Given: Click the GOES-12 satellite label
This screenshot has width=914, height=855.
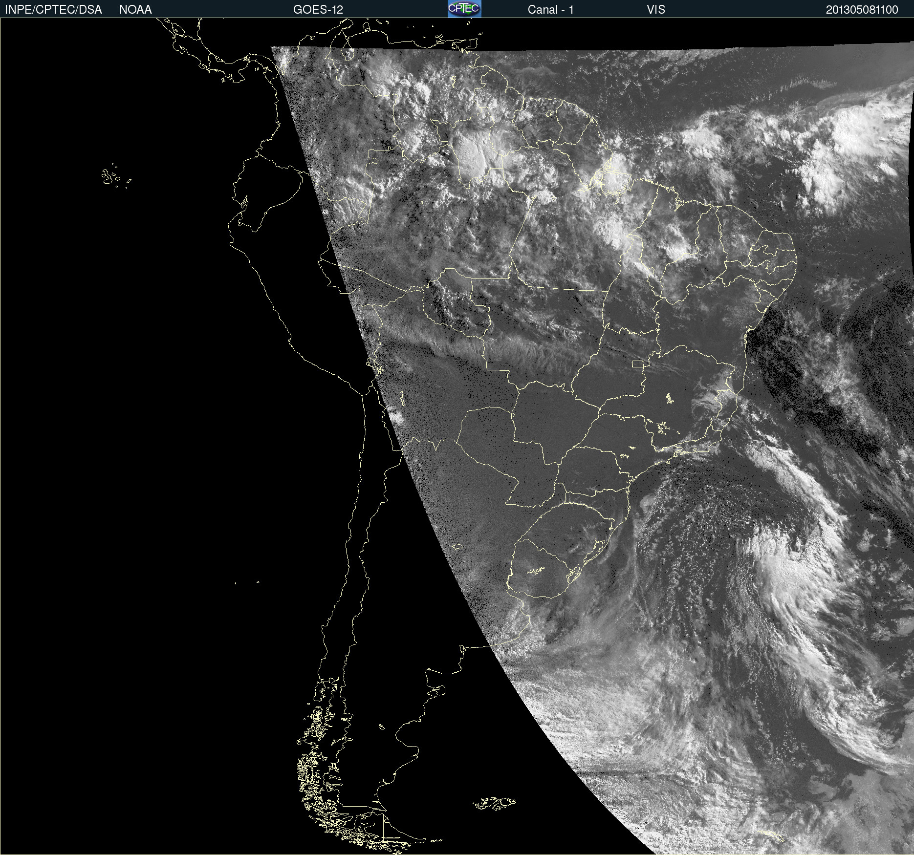Looking at the screenshot, I should [x=318, y=10].
